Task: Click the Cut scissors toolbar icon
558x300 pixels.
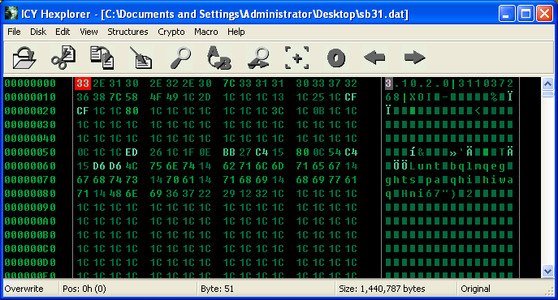Action: pos(63,58)
